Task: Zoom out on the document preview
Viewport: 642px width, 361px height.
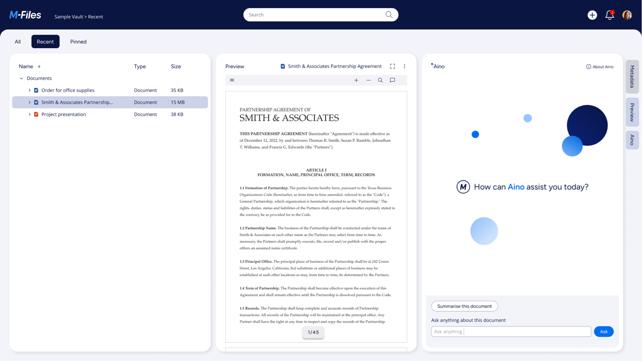Action: pos(368,80)
